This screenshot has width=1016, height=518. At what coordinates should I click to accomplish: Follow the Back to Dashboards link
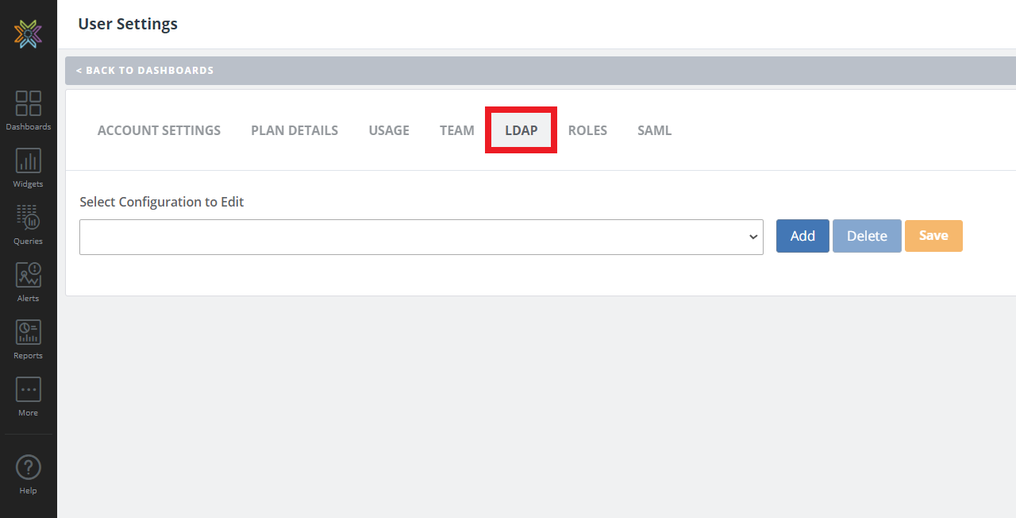tap(144, 71)
